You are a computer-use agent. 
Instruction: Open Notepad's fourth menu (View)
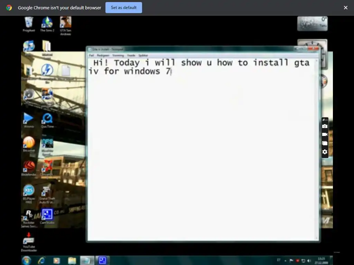click(x=131, y=56)
